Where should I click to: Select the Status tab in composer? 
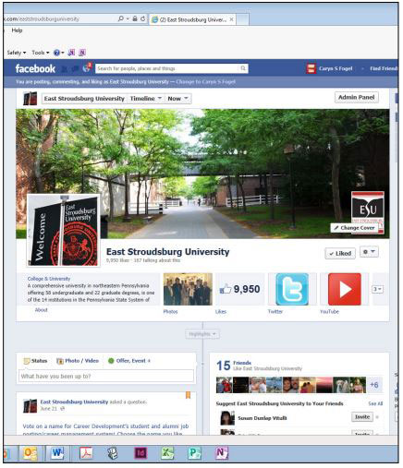click(35, 361)
